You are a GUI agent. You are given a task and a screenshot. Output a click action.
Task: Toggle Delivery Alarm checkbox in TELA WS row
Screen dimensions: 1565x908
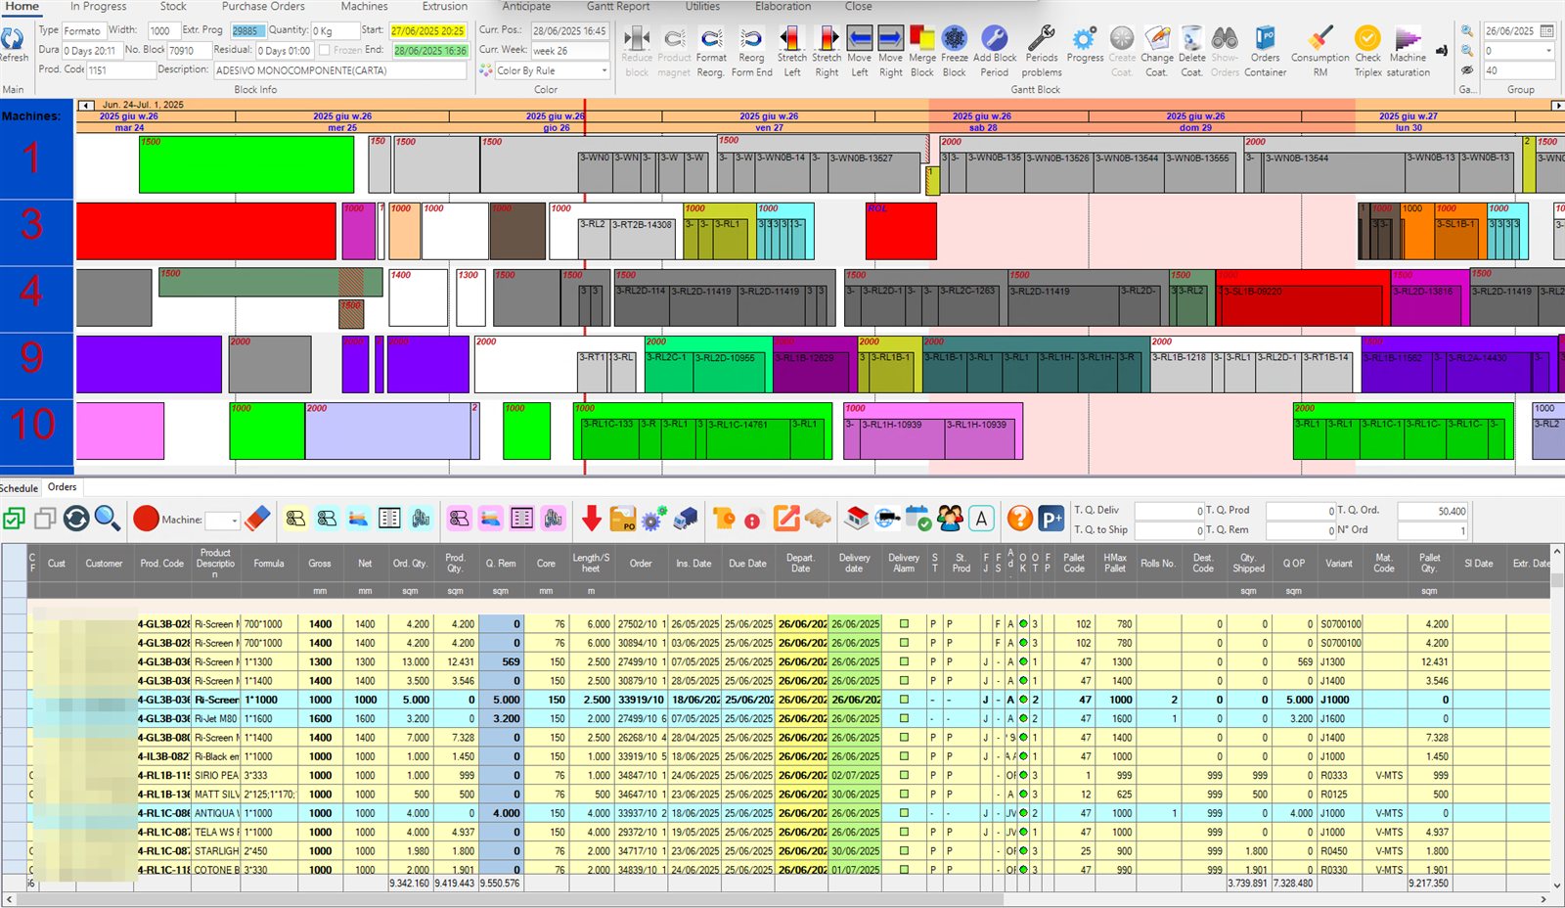[x=904, y=832]
